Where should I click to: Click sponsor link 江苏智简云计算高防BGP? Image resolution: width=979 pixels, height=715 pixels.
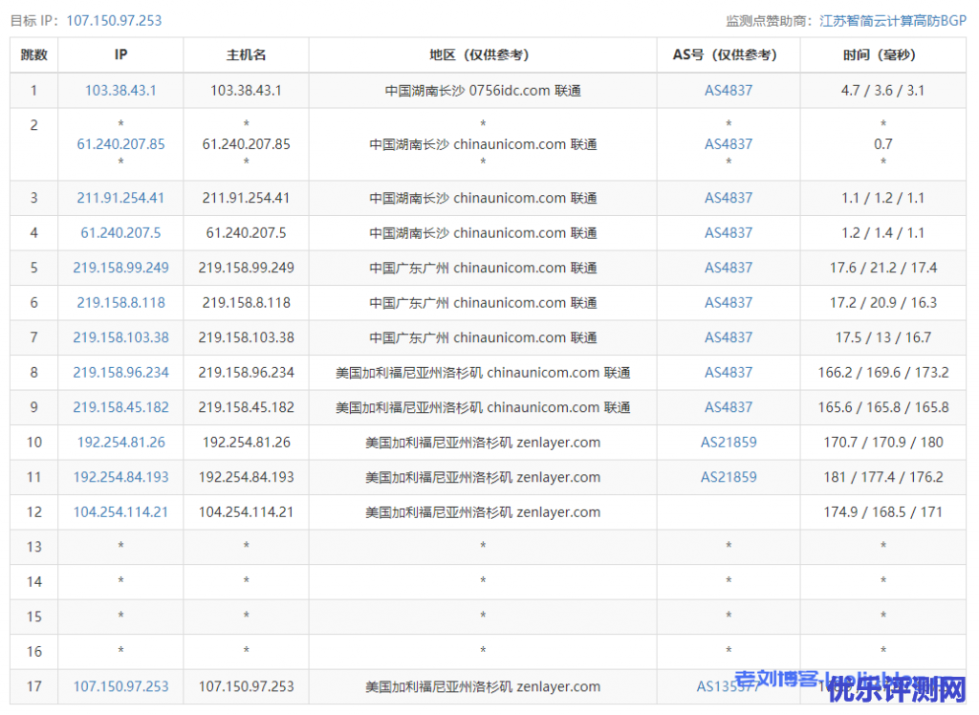[x=893, y=20]
